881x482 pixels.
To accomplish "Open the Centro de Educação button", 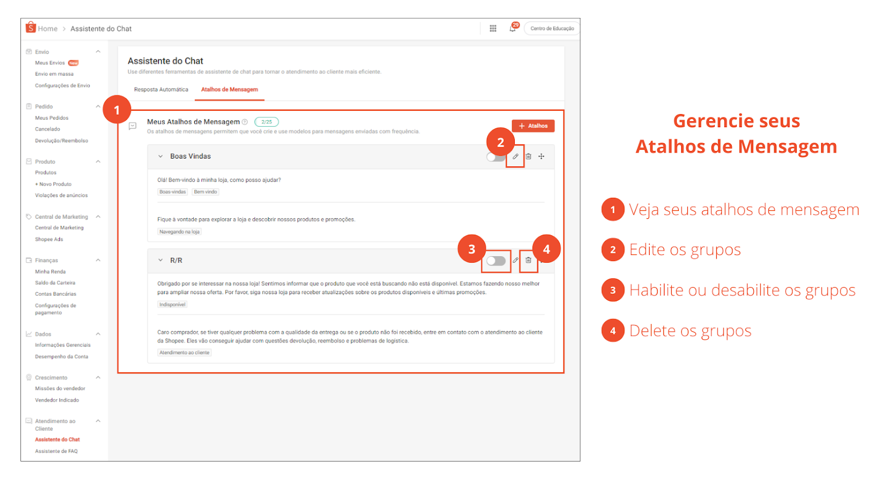I will pyautogui.click(x=552, y=29).
